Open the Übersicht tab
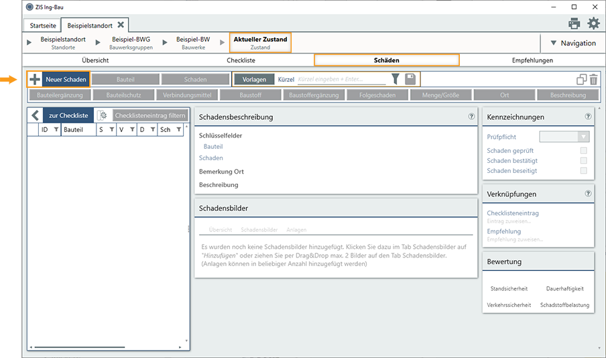Image resolution: width=606 pixels, height=358 pixels. tap(95, 60)
